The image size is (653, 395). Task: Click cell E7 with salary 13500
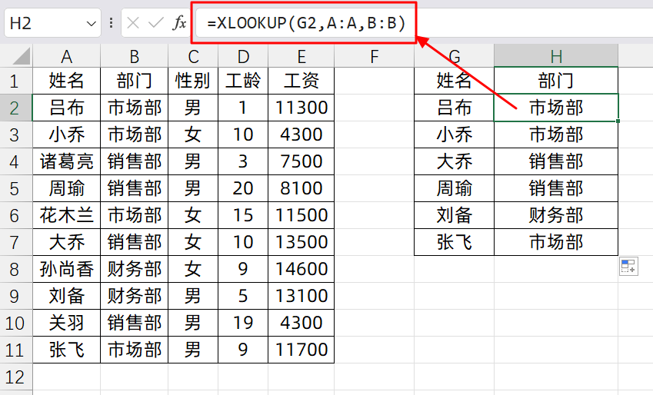tap(301, 242)
